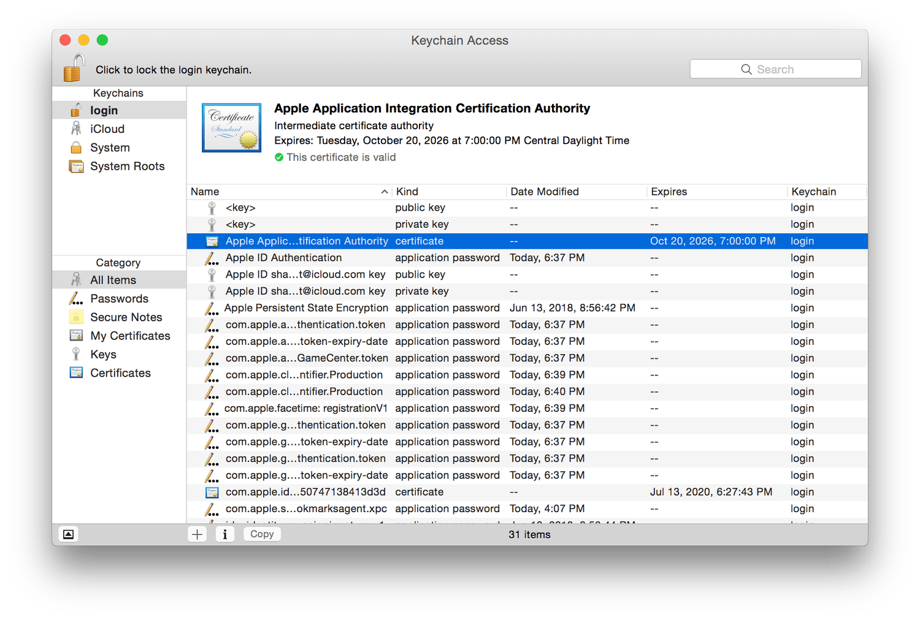Click the Search field
The width and height of the screenshot is (920, 620).
coord(775,69)
